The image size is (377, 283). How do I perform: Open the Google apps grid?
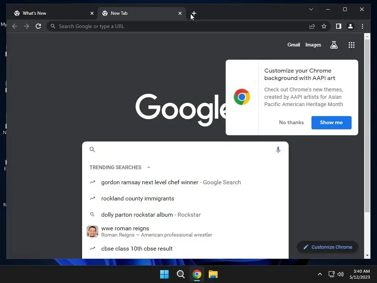[x=352, y=45]
